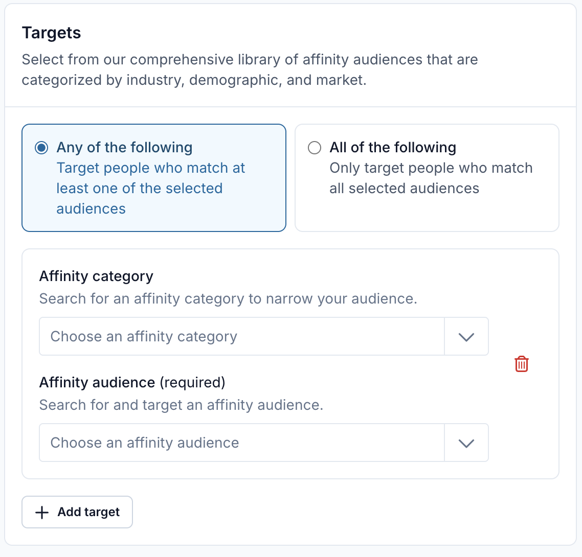Click 'Search for an affinity category' helper text
The image size is (582, 557).
click(x=228, y=298)
